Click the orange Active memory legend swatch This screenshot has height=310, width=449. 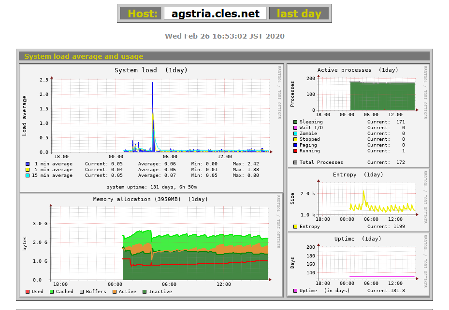tap(115, 292)
